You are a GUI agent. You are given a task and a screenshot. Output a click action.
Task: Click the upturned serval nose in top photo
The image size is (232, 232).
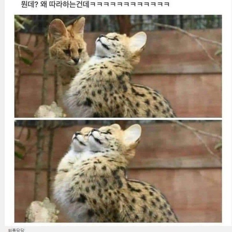[x=101, y=37]
